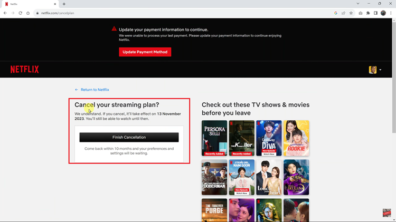Open the Chrome three-dot menu
The image size is (396, 222).
coord(391,13)
